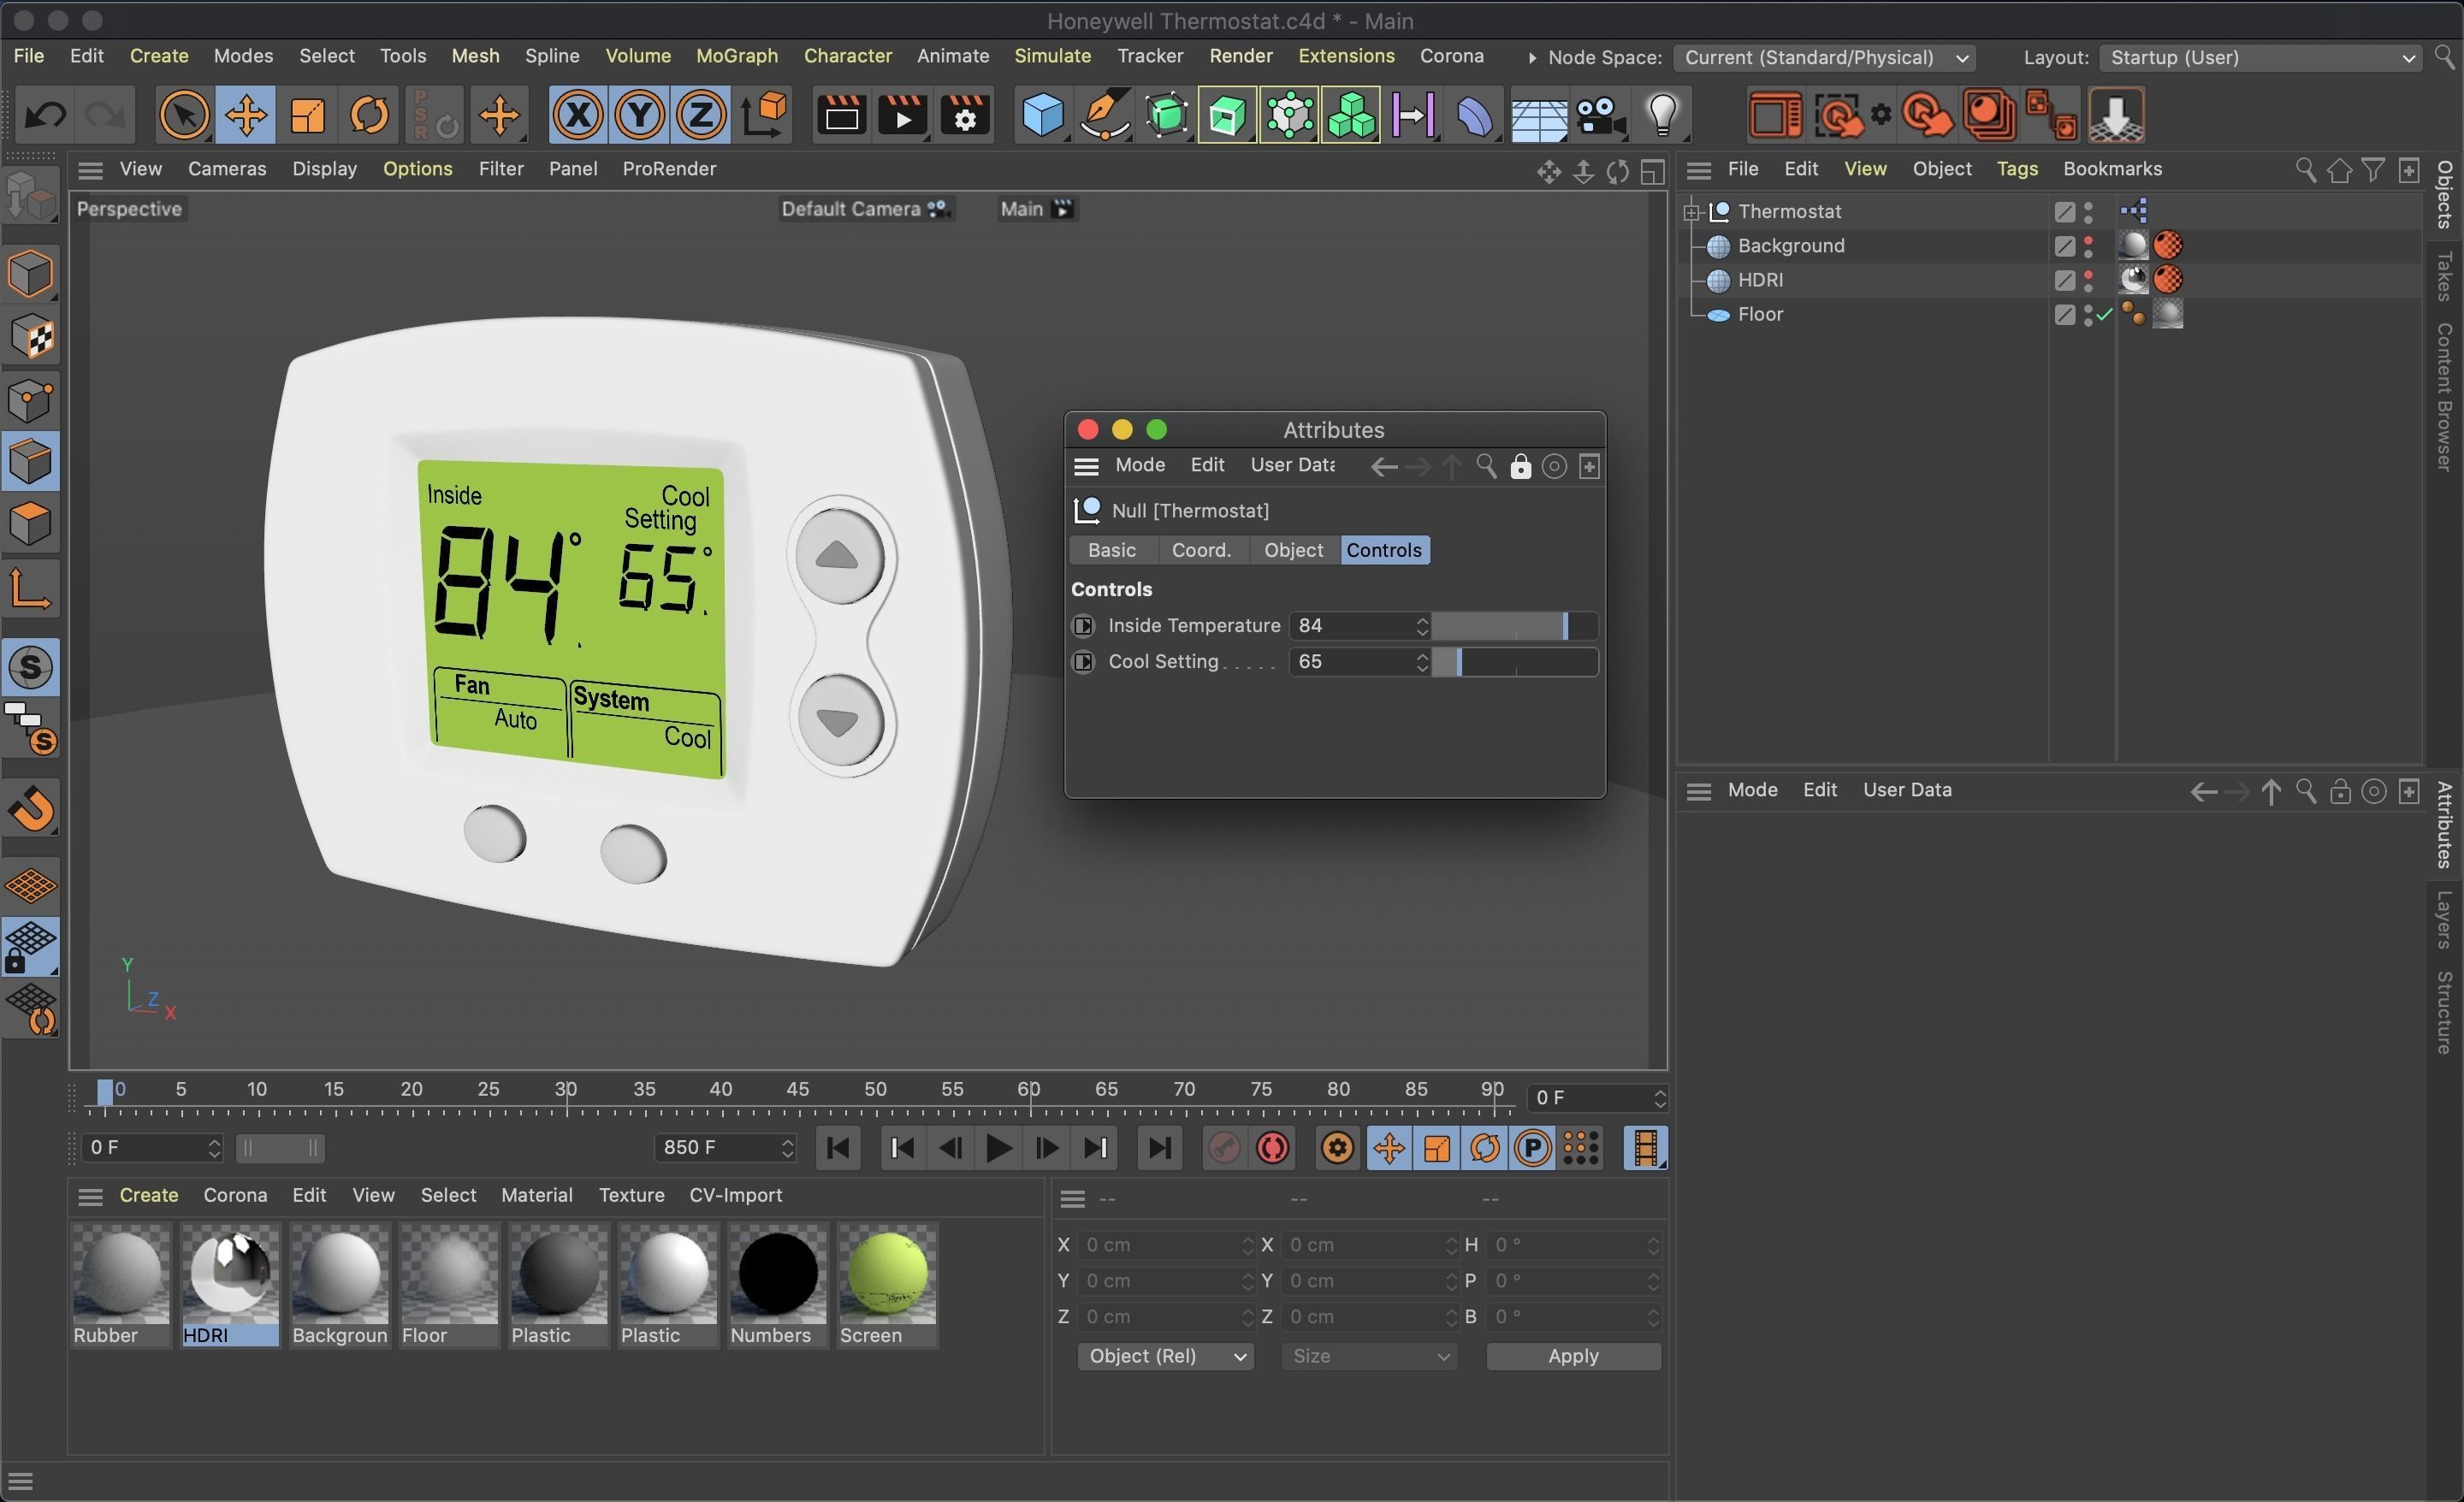Open the Size dropdown

tap(1368, 1356)
